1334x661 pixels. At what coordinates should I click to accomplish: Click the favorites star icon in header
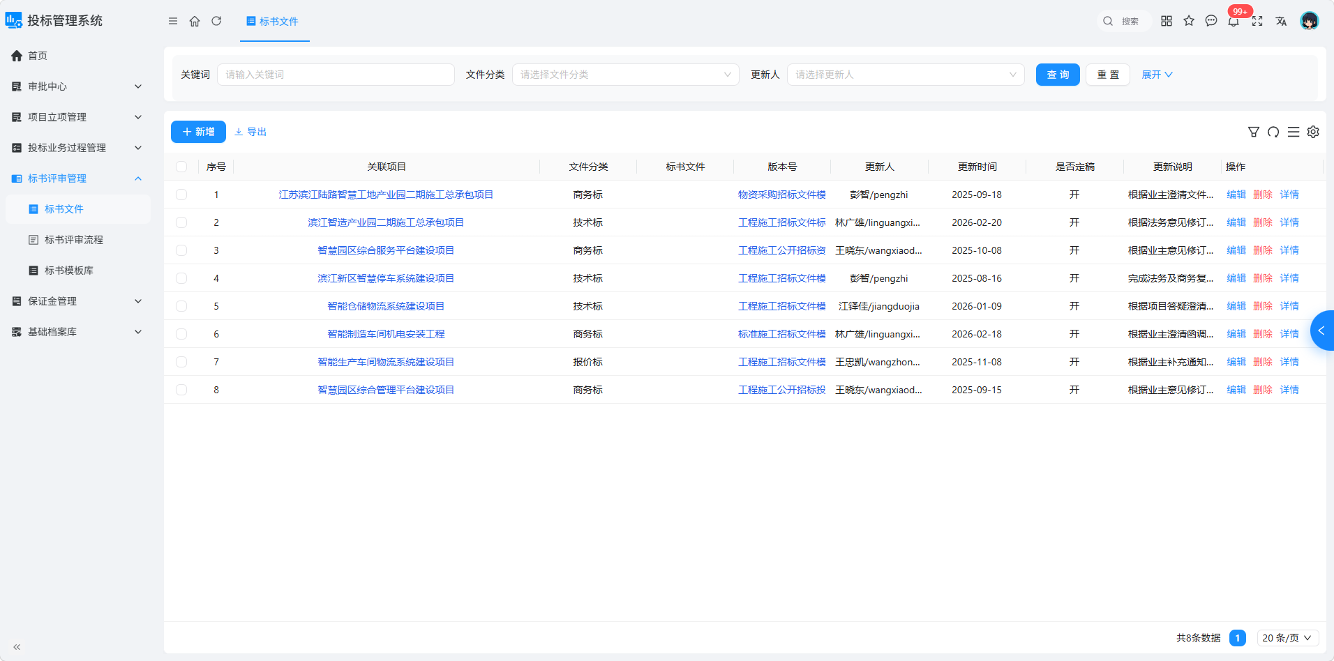[x=1189, y=21]
